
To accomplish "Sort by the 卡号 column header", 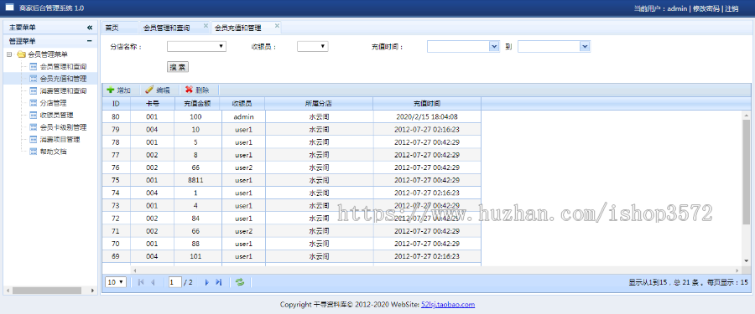I will (152, 103).
